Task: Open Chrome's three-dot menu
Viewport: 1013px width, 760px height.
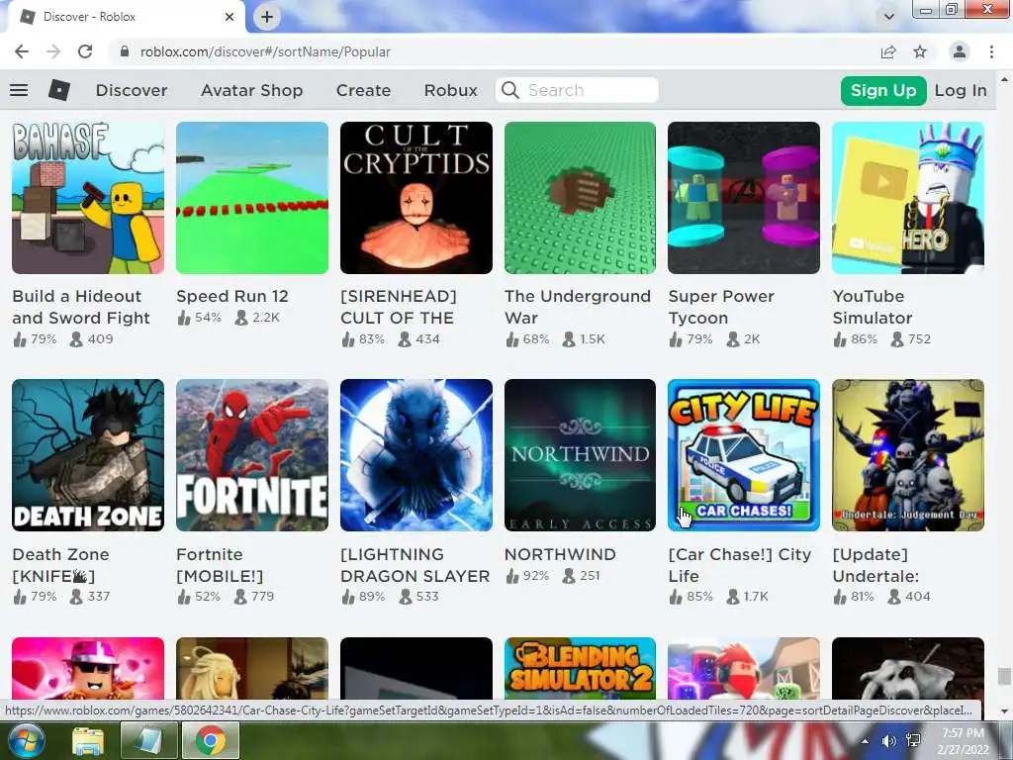Action: pos(991,51)
